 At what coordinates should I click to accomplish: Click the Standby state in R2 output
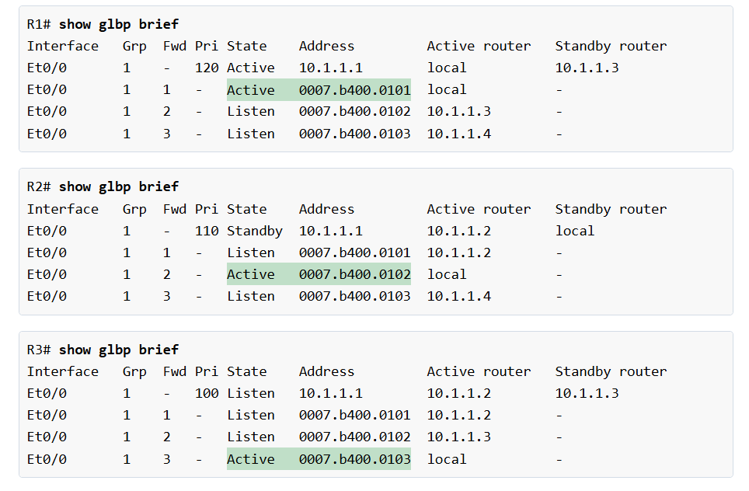pyautogui.click(x=255, y=231)
